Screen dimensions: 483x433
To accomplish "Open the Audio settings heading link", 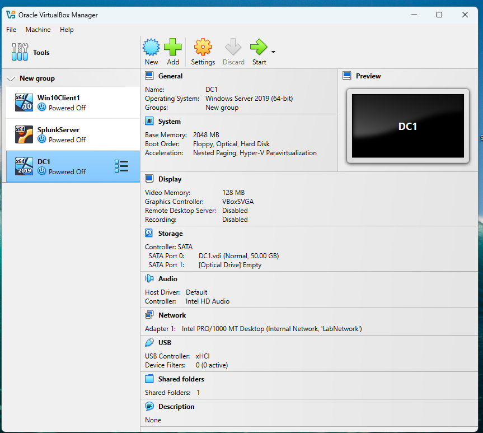I will coord(167,279).
